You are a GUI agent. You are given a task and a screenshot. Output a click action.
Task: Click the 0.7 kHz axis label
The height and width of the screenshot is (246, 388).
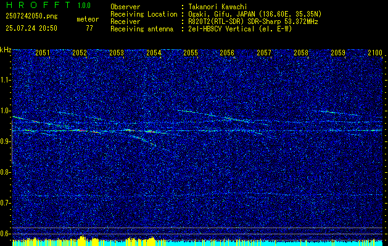click(5, 203)
